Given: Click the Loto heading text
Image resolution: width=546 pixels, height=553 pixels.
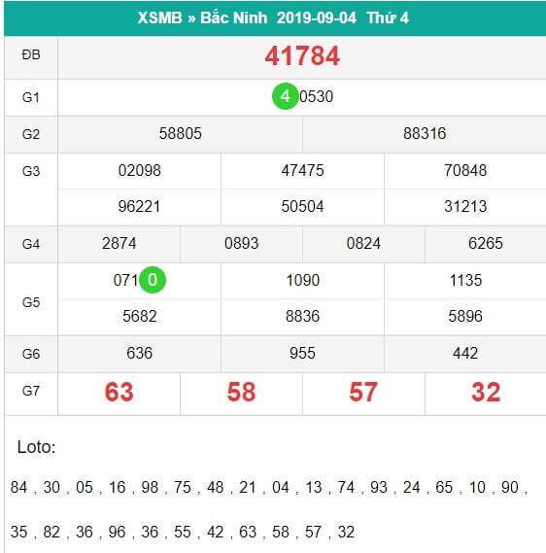Looking at the screenshot, I should [x=36, y=447].
